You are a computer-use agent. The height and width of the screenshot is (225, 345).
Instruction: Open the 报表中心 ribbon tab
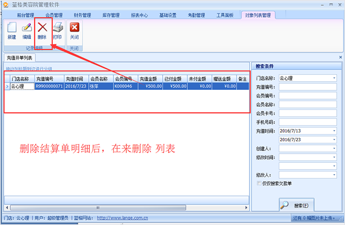point(140,15)
